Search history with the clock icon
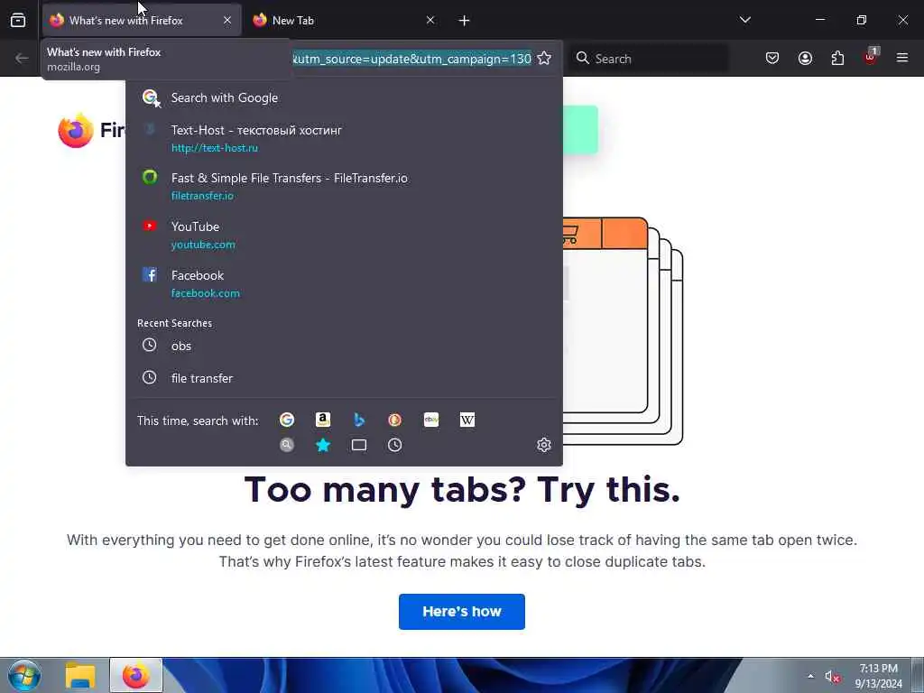 coord(395,445)
